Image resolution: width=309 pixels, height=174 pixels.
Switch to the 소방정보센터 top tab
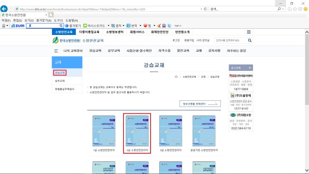click(115, 32)
